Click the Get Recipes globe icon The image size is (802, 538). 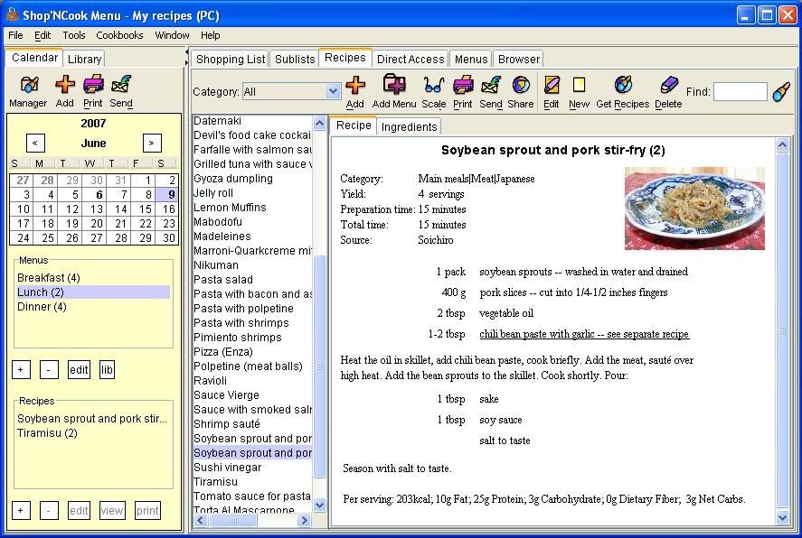click(x=622, y=85)
